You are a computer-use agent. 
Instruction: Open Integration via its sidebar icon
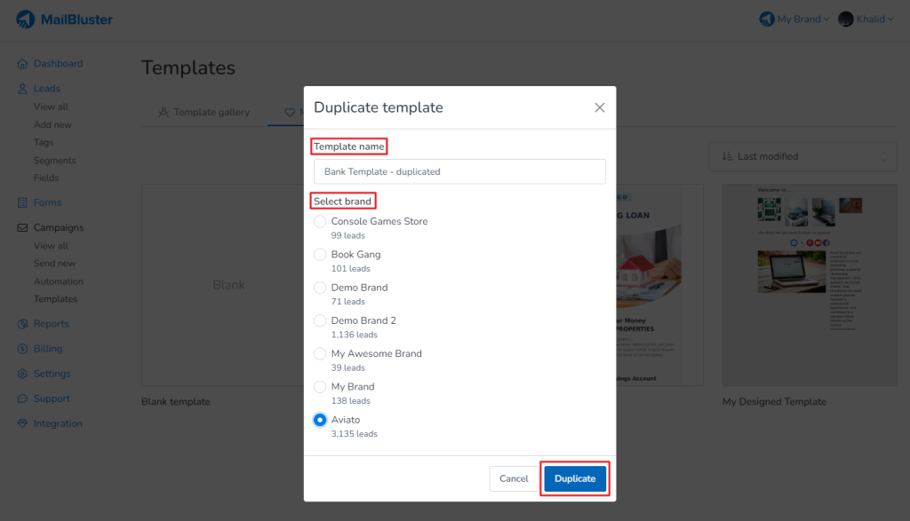tap(21, 423)
